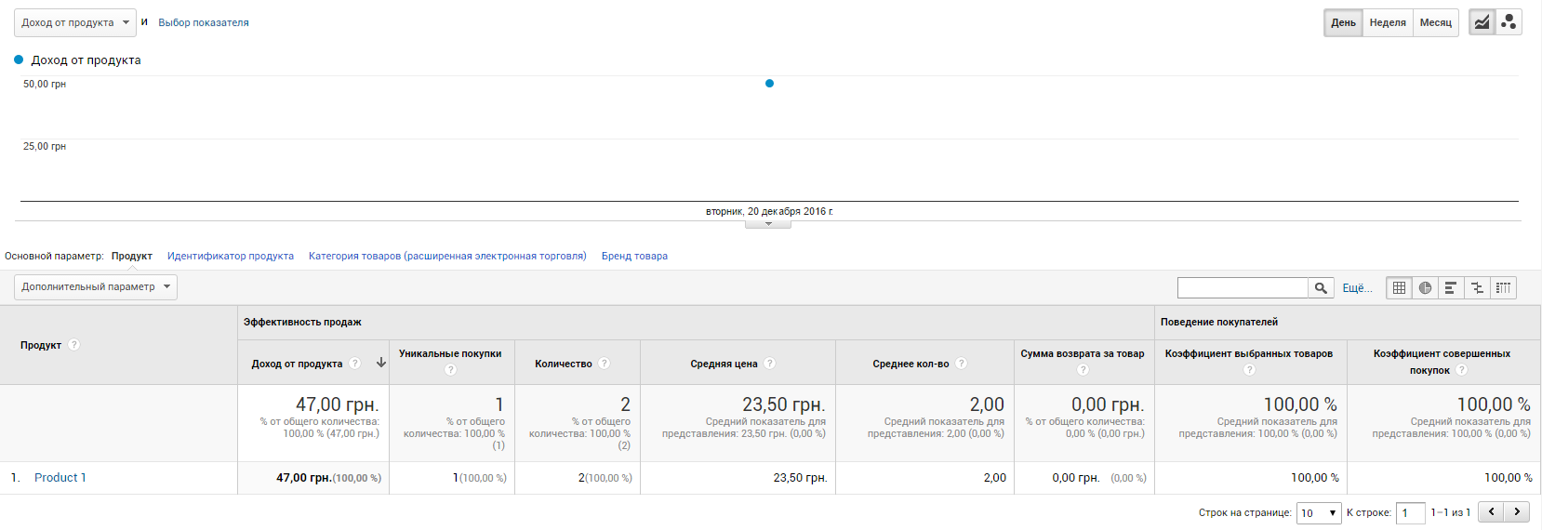Screen dimensions: 1542x530
Task: Select the data table view icon
Action: pyautogui.click(x=1399, y=288)
